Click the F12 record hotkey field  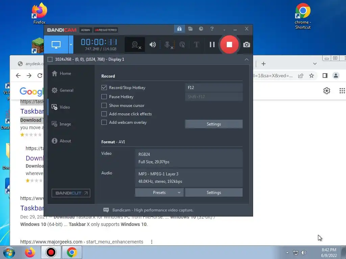tap(214, 88)
